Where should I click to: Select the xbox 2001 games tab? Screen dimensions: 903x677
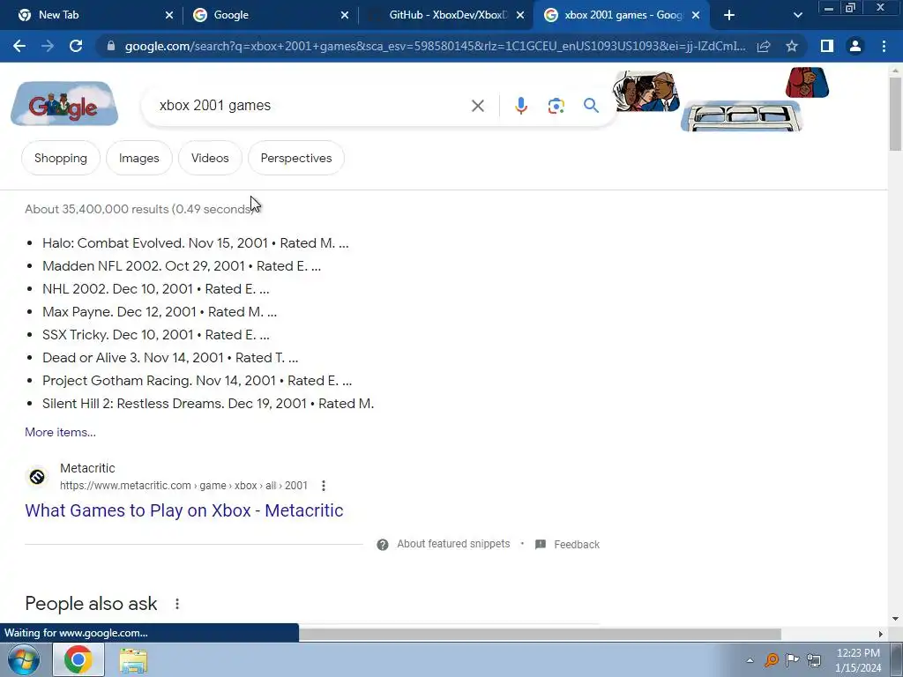622,15
